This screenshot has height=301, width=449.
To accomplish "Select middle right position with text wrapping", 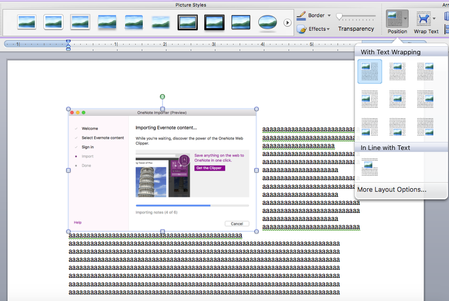I will [425, 99].
